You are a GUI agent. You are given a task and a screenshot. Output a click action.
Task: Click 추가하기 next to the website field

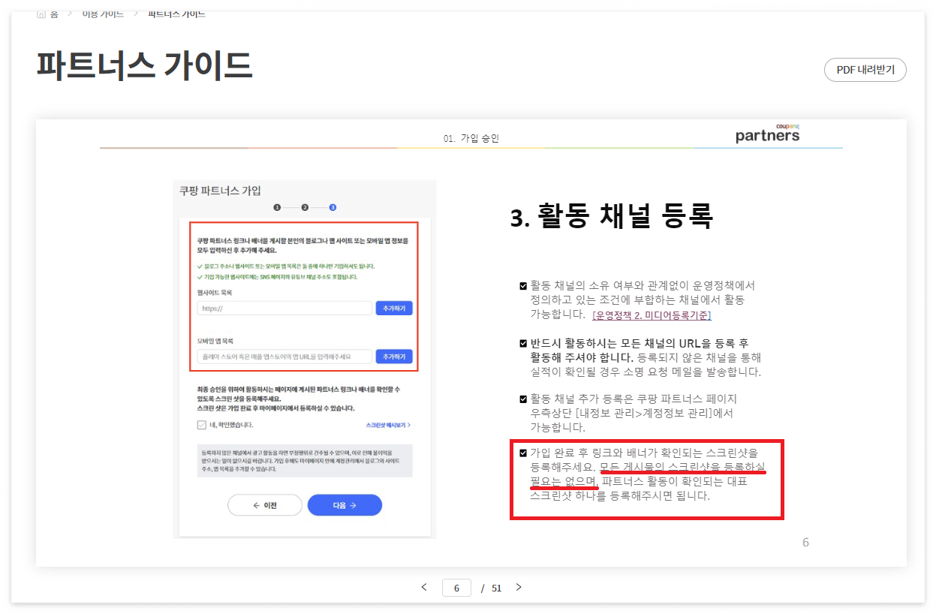[x=394, y=309]
